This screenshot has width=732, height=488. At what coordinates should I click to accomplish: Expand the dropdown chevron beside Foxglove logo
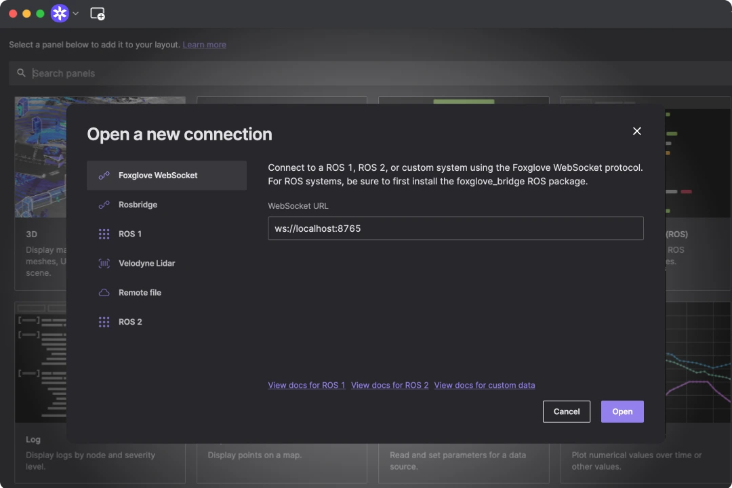pyautogui.click(x=76, y=14)
